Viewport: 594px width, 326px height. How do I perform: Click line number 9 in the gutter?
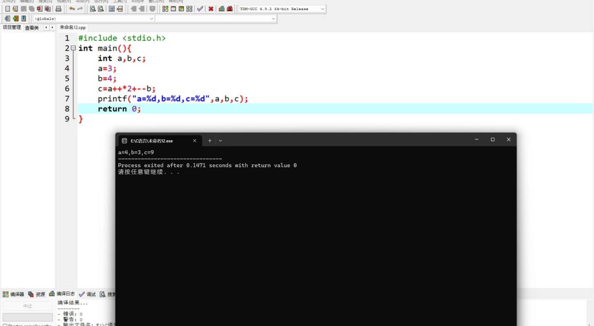coord(67,119)
